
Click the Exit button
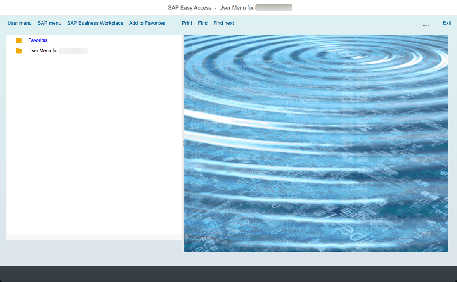447,23
